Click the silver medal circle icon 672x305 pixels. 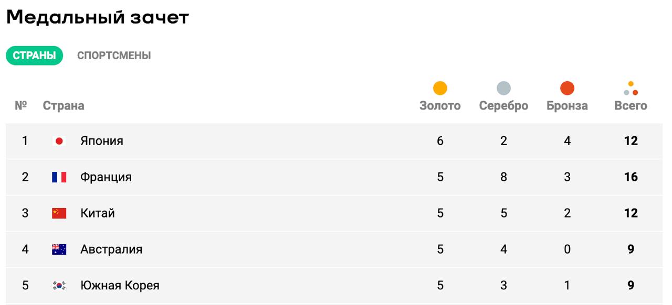tap(503, 88)
